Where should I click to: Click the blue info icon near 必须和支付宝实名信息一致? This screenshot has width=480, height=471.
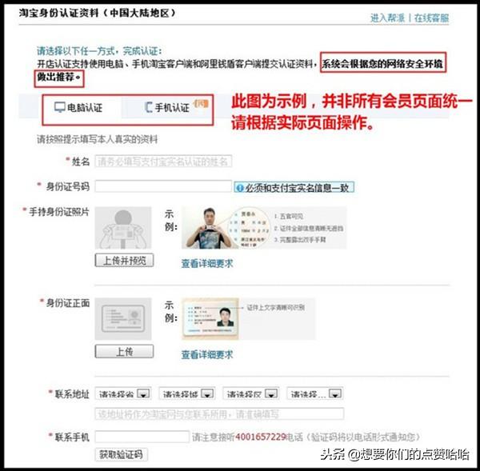[240, 188]
